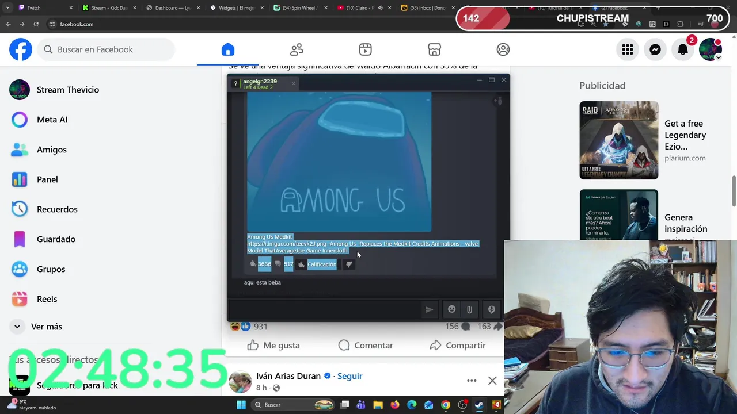The image size is (737, 414).
Task: Focus the Steam chat message input box
Action: (x=325, y=309)
